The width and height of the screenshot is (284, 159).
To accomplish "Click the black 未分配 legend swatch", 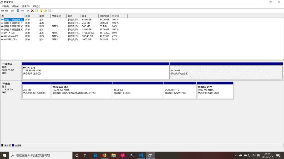I will [x=2, y=145].
